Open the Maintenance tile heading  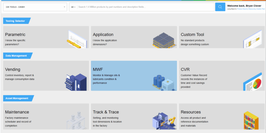tap(17, 112)
